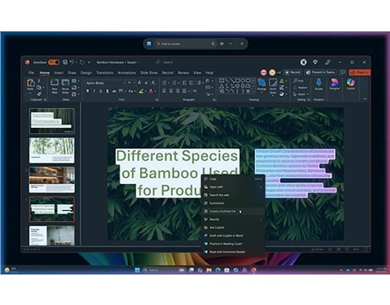This screenshot has height=305, width=390.
Task: Click the Windows Start button
Action: coord(137,270)
